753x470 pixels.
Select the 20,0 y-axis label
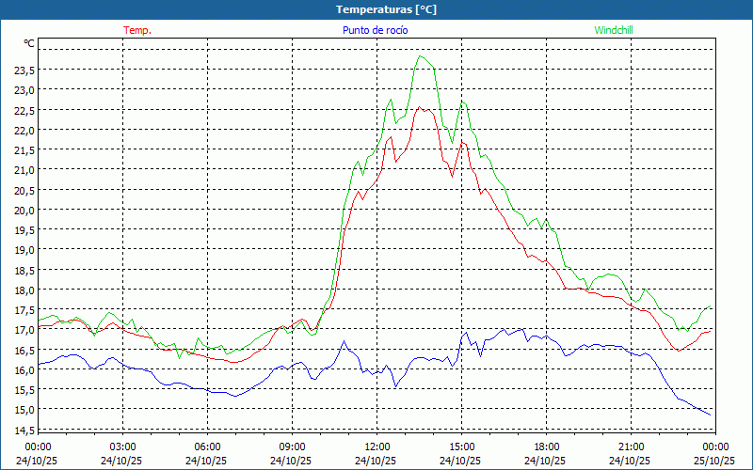click(24, 210)
